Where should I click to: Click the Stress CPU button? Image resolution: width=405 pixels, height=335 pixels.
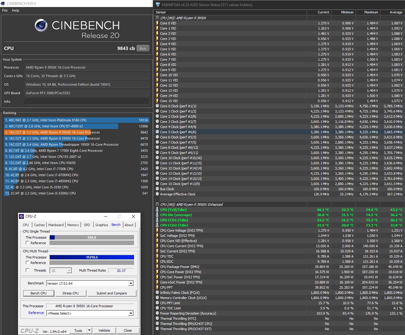pyautogui.click(x=71, y=293)
